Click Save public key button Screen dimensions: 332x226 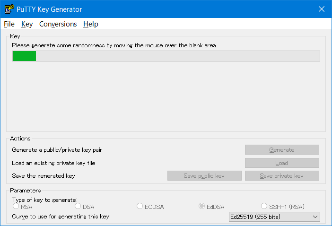coord(204,176)
